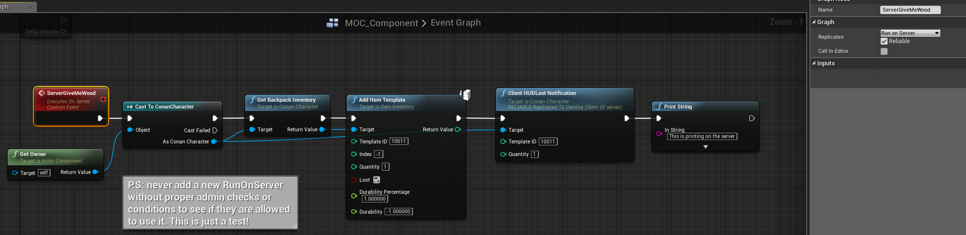Click the server authority icon on Add Item Template
The width and height of the screenshot is (966, 235).
pyautogui.click(x=465, y=94)
